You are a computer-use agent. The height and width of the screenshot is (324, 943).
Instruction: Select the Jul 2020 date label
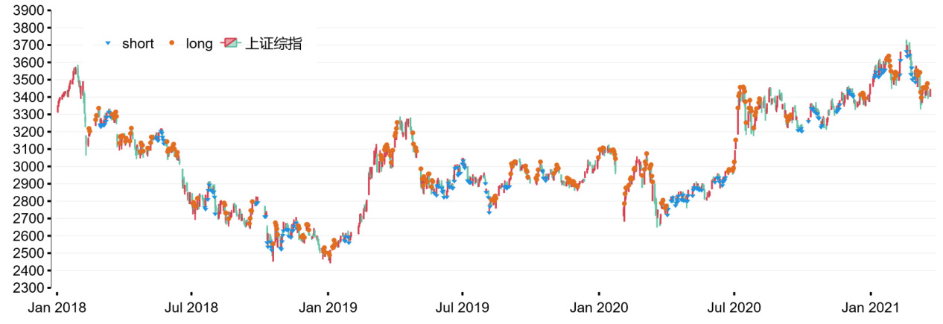734,307
